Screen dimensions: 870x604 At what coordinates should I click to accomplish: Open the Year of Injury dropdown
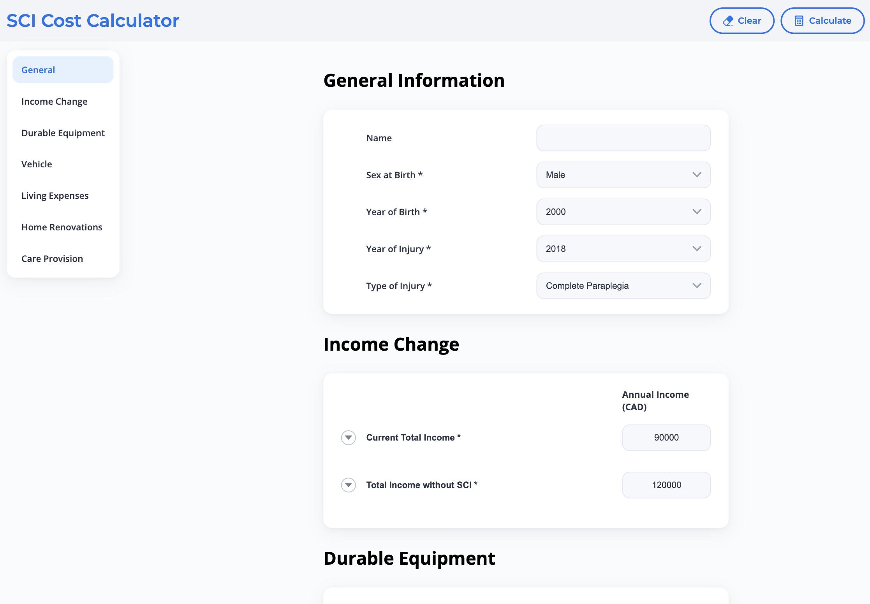[x=623, y=249]
